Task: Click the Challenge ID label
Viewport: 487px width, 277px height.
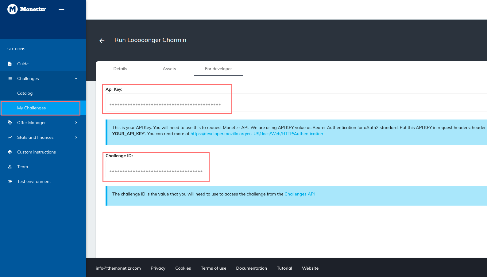Action: pos(119,156)
